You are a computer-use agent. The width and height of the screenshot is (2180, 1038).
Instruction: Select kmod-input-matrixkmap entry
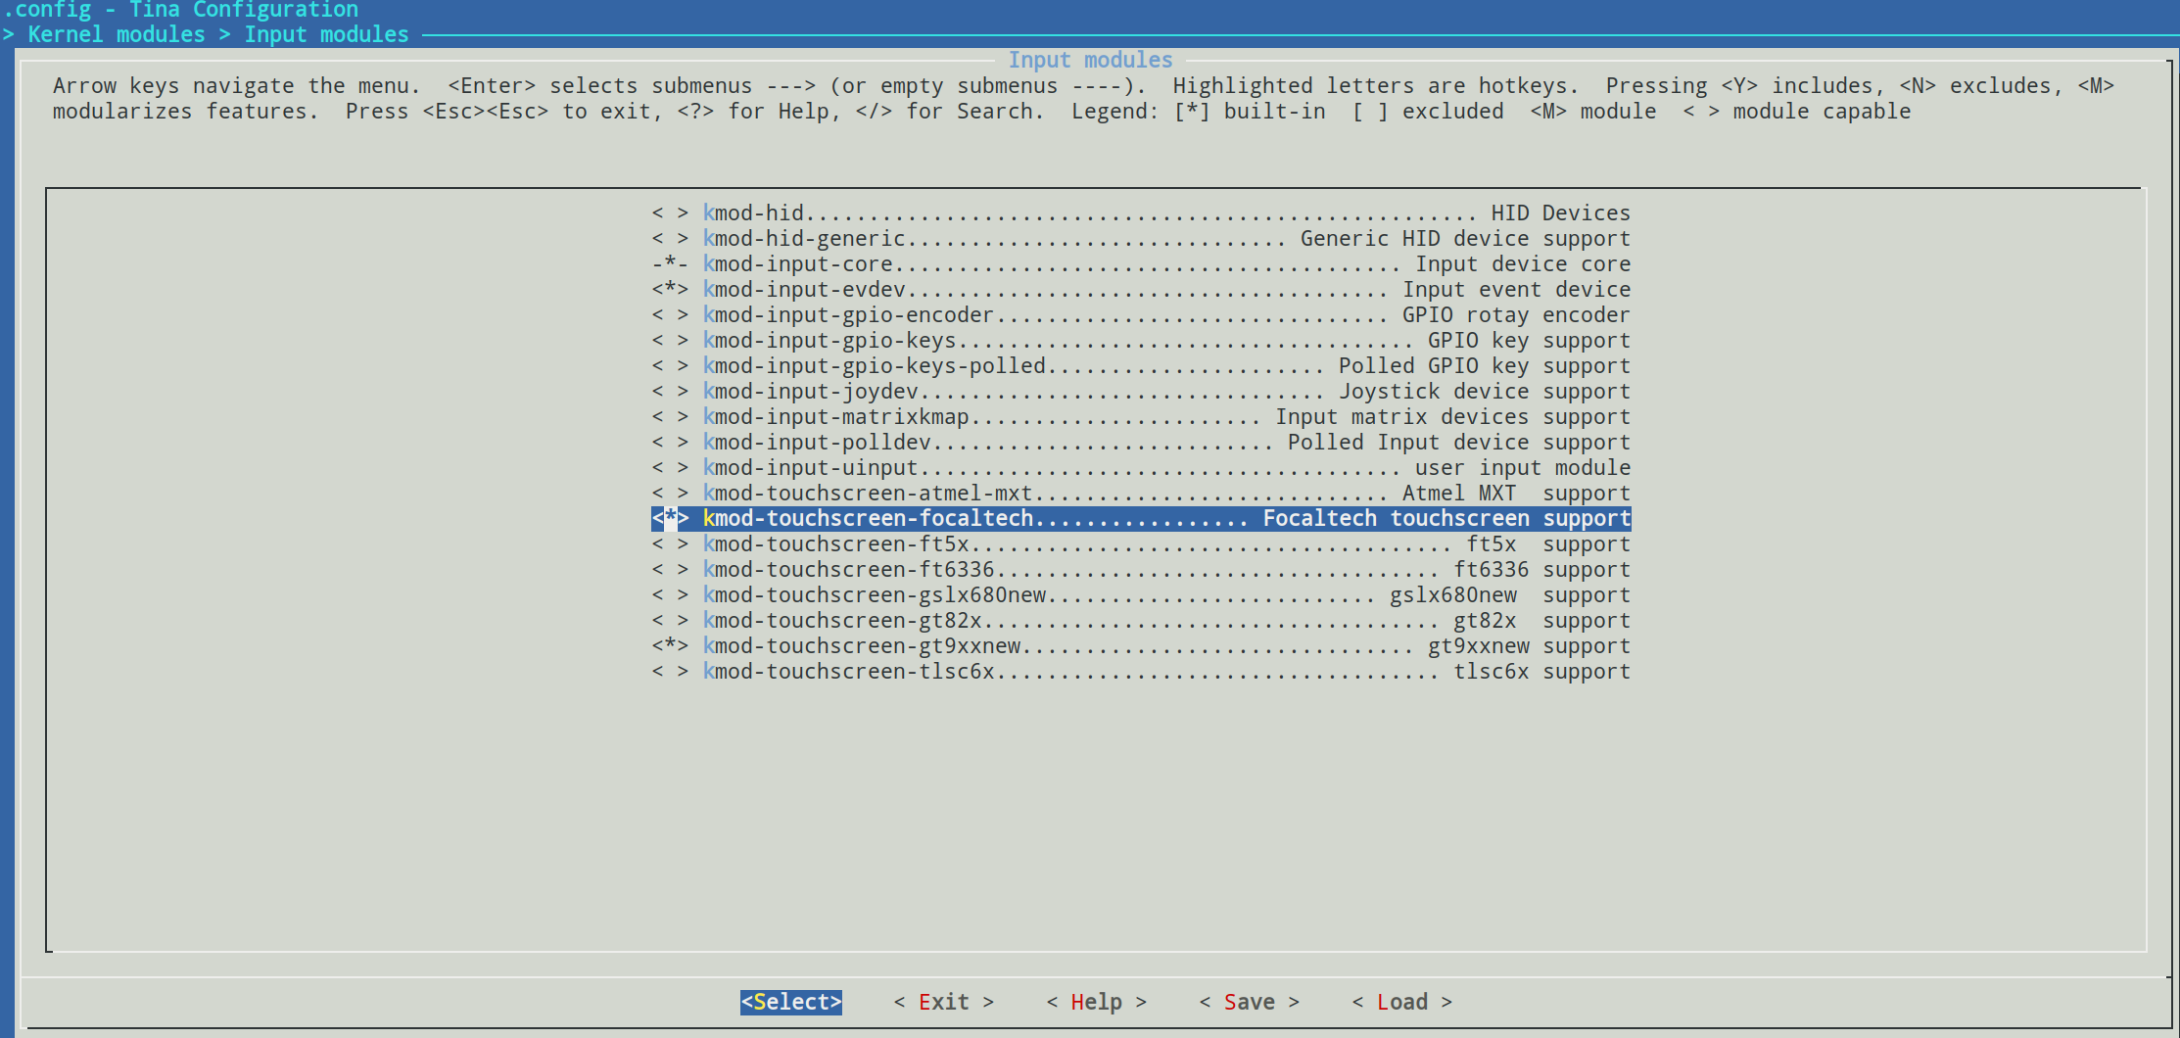click(x=1142, y=417)
